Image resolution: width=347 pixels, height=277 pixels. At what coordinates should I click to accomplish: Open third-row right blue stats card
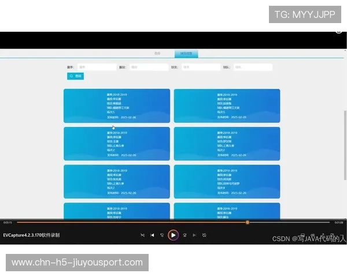tap(227, 182)
